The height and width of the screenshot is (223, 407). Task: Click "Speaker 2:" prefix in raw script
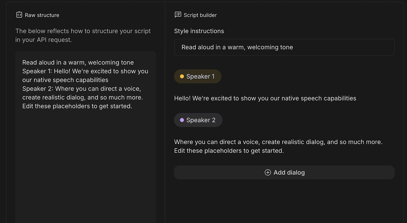37,89
